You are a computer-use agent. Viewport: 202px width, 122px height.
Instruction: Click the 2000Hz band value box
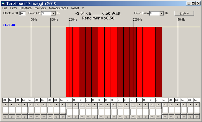[x=133, y=100]
